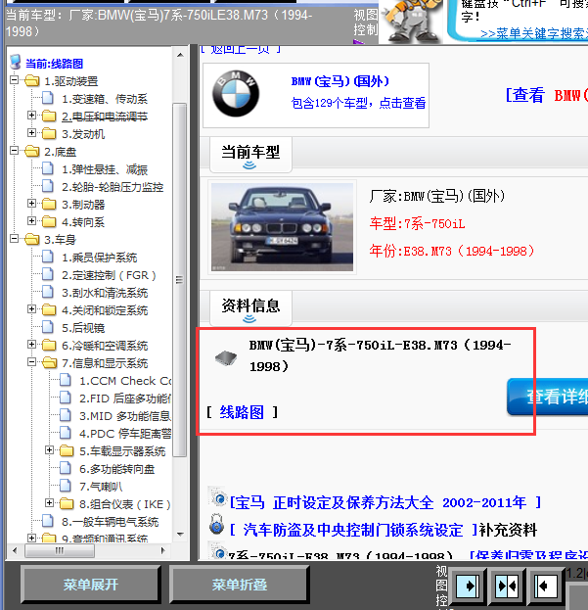
Task: Click the 菜单展开 button
Action: pyautogui.click(x=91, y=585)
